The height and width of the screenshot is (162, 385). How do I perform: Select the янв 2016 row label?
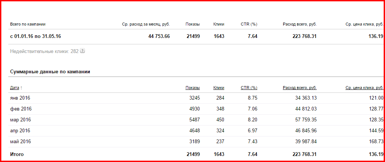tap(20, 98)
